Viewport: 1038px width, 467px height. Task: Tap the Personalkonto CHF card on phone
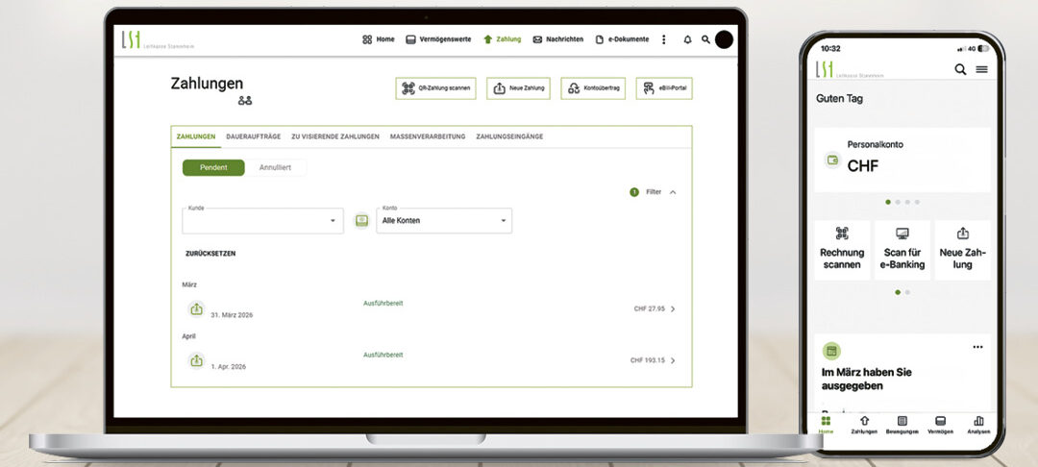click(902, 160)
